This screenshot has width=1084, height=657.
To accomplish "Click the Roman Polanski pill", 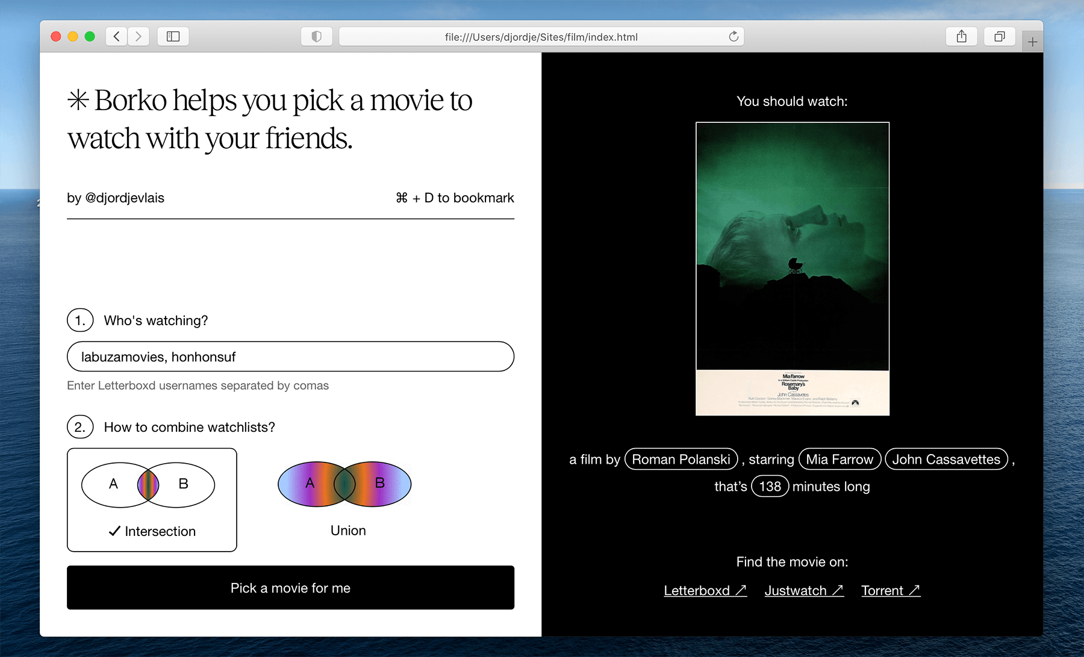I will click(681, 459).
